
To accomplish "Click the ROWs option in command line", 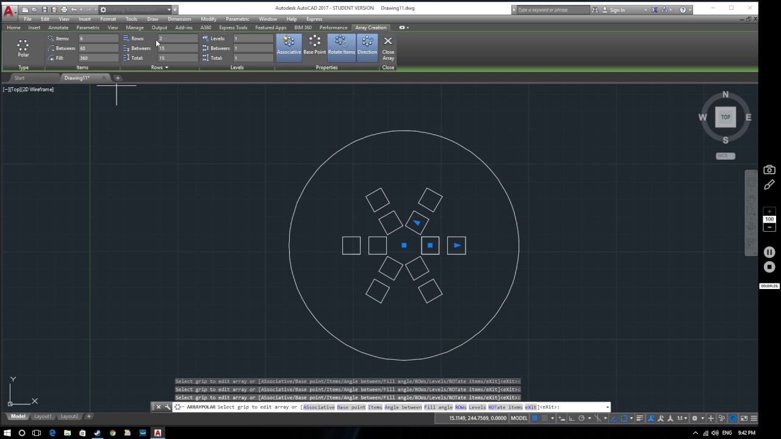I will click(461, 407).
